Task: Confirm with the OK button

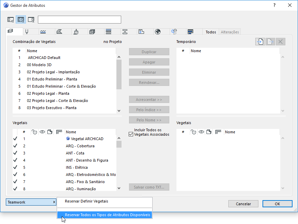Action: (x=277, y=204)
